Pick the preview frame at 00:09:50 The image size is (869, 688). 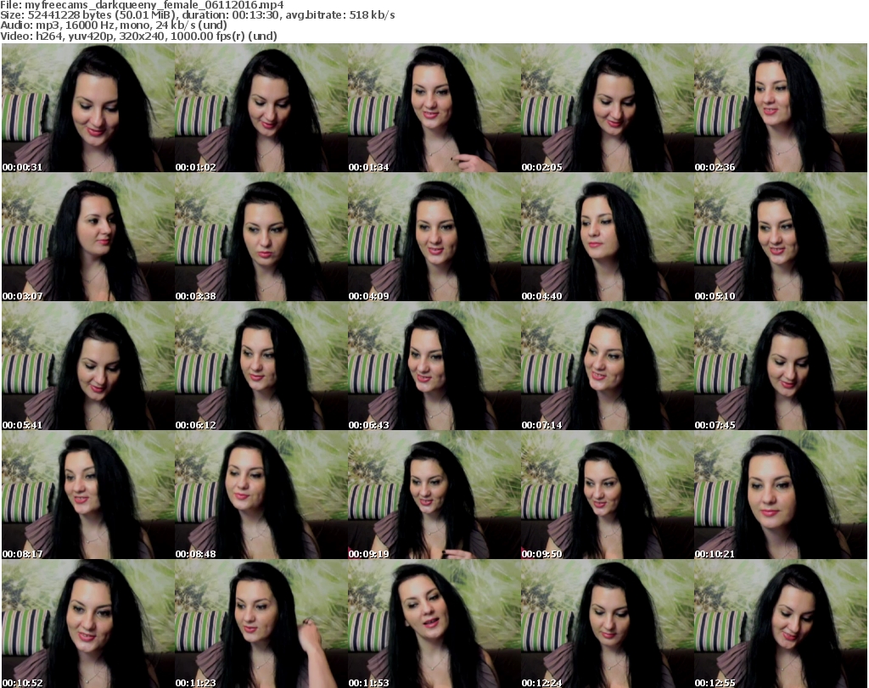[x=608, y=495]
